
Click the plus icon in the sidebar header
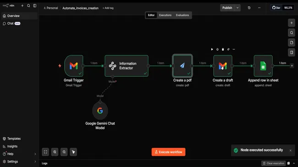[x=22, y=5]
